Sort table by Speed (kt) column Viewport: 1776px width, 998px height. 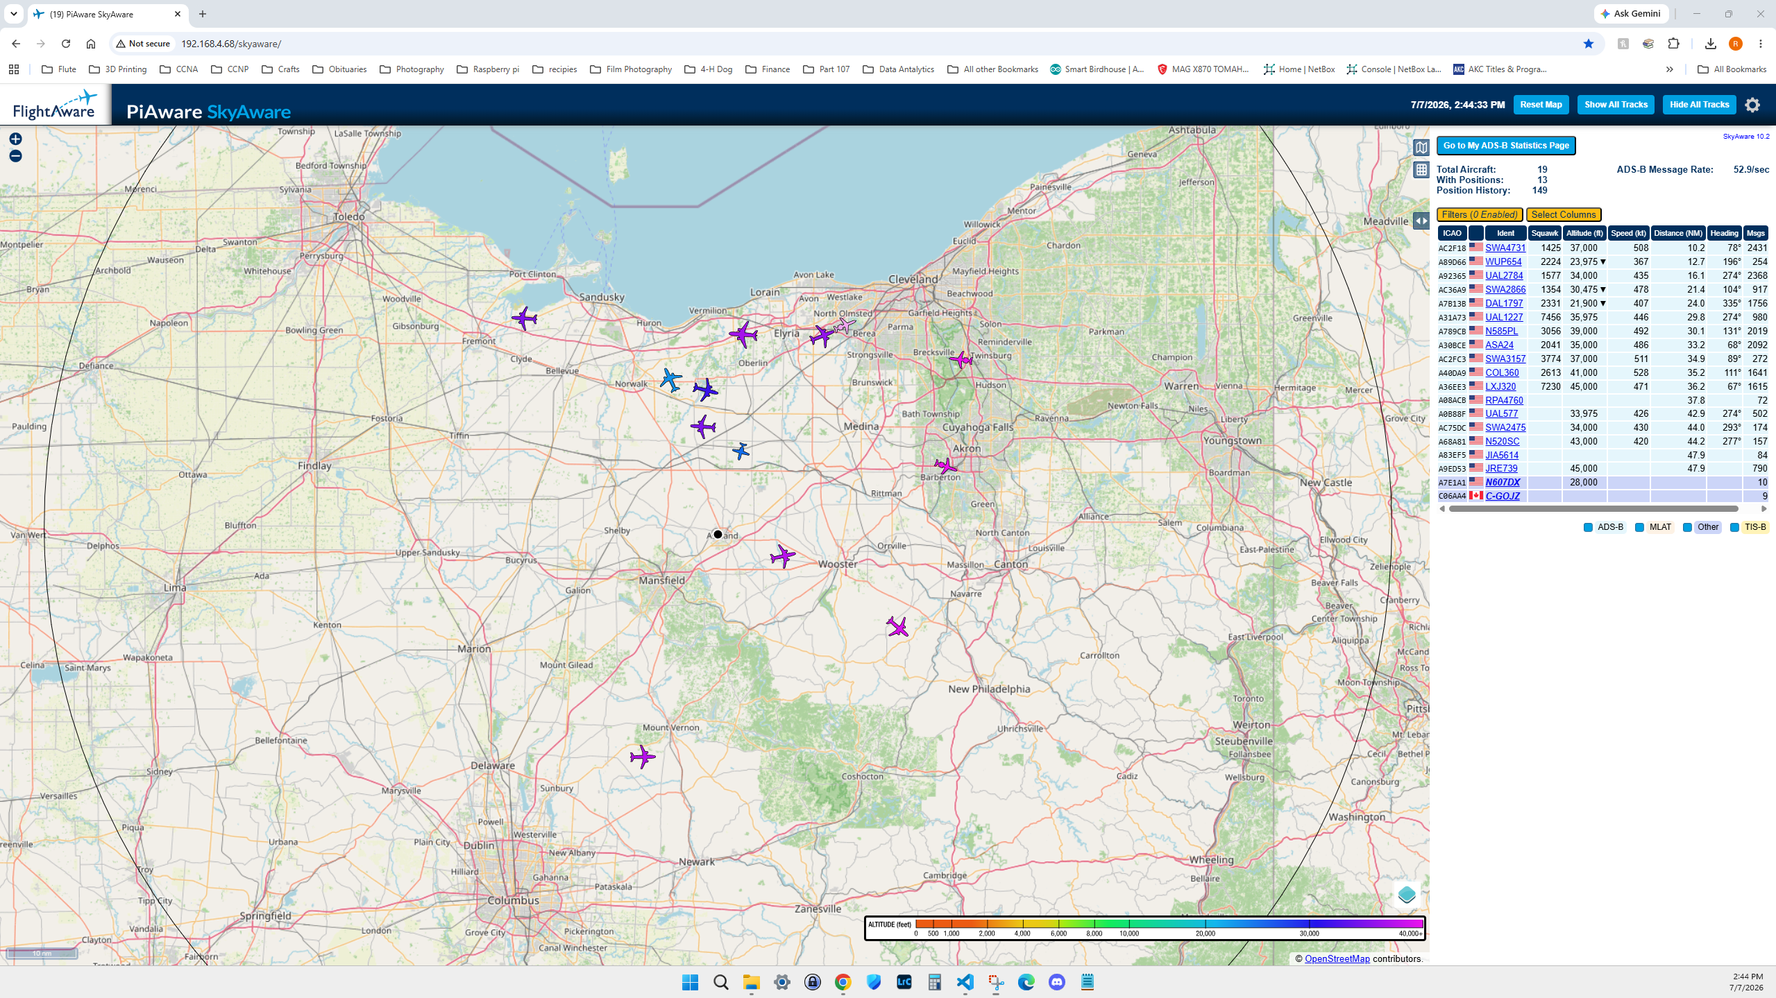1627,233
